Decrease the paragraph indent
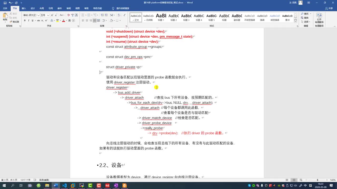The image size is (337, 189). (102, 15)
